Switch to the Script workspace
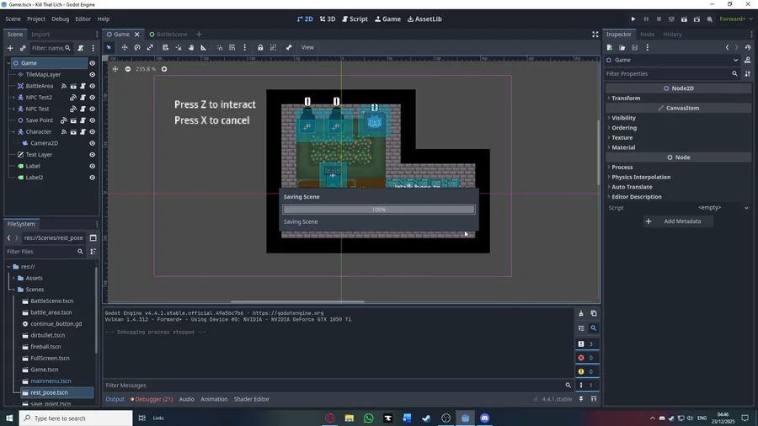 point(355,19)
